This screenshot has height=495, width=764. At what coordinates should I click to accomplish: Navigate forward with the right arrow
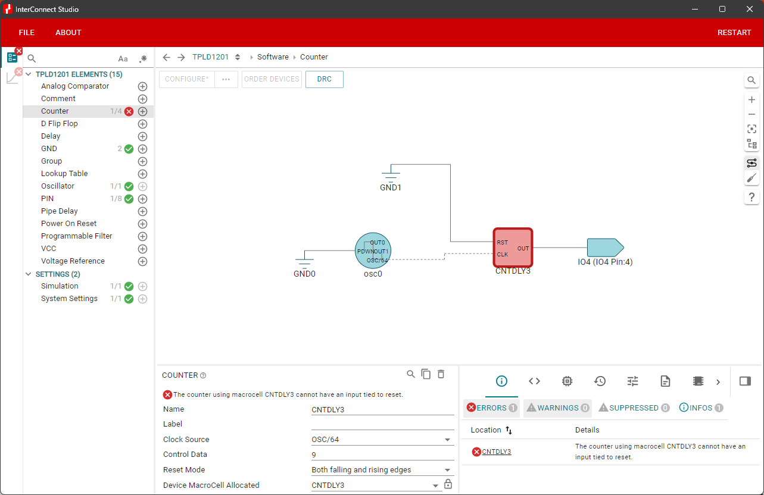point(181,57)
